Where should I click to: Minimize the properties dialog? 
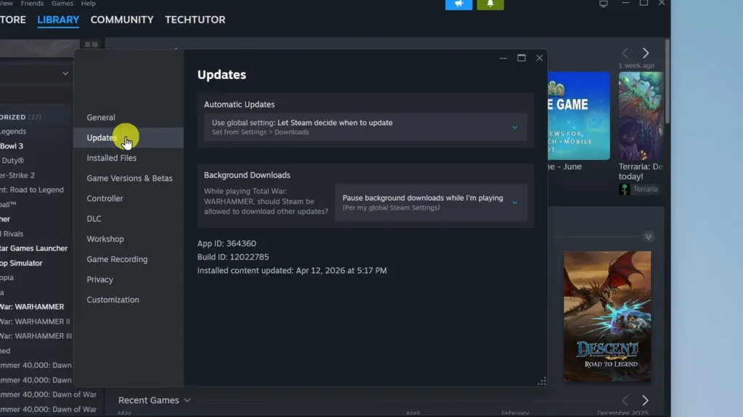[504, 58]
